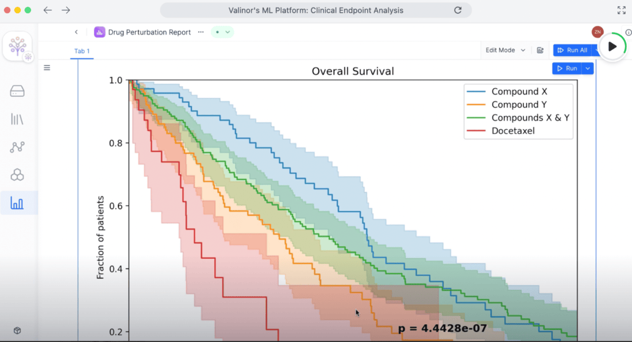Open the library books icon in sidebar
Image resolution: width=632 pixels, height=342 pixels.
[x=17, y=119]
